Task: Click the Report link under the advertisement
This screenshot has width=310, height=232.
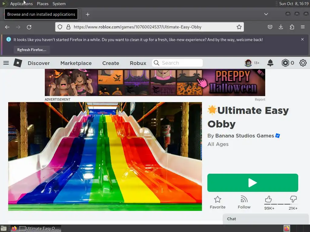Action: 260,99
